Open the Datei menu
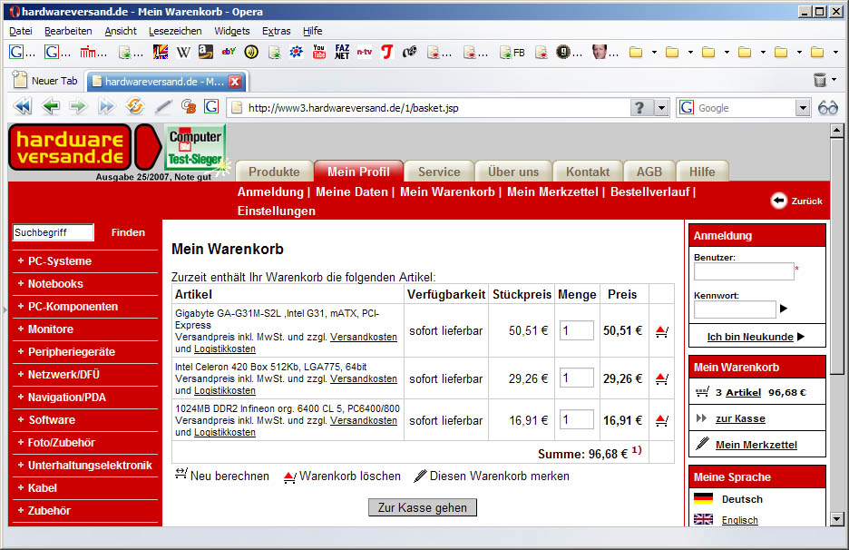This screenshot has height=550, width=849. point(21,31)
